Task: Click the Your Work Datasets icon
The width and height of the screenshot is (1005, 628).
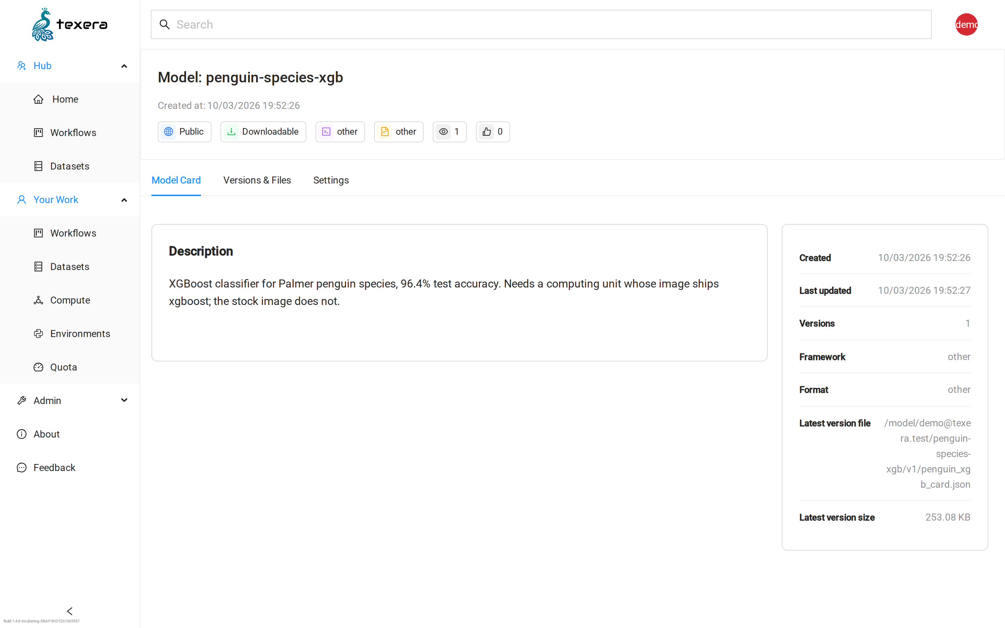Action: 38,267
